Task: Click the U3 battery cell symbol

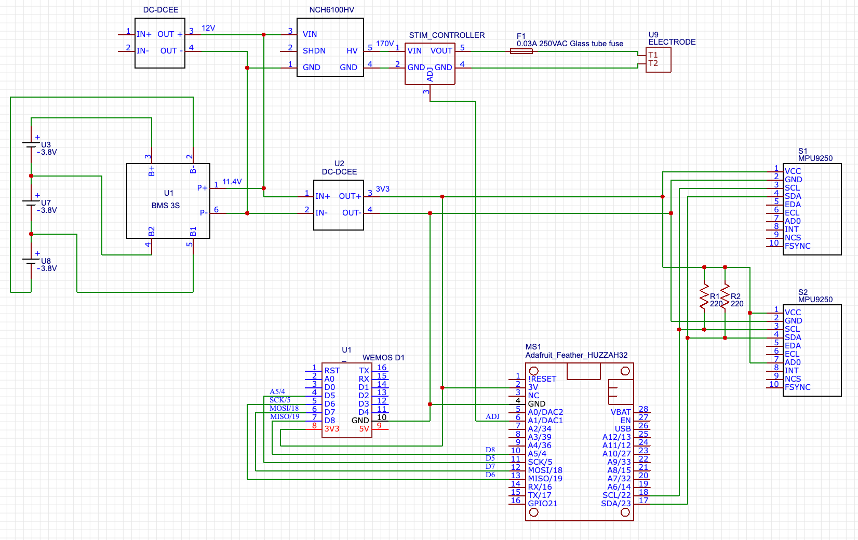Action: click(31, 145)
